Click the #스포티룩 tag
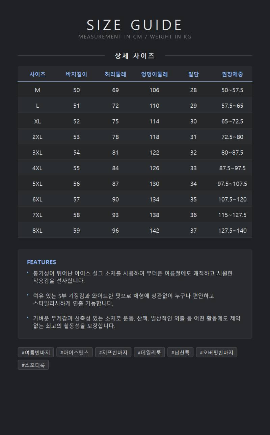 point(33,365)
